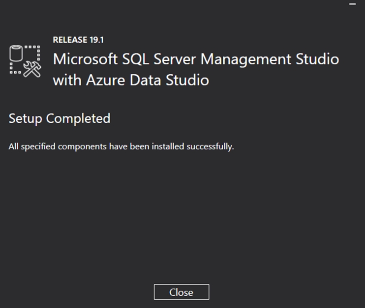Minimize the SSMS installer window
The height and width of the screenshot is (308, 365).
[x=352, y=4]
